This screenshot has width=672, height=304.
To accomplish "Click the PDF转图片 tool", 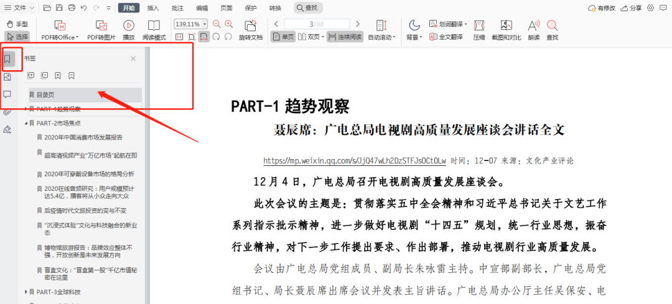I will coord(101,29).
